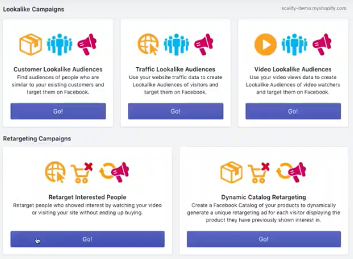Start Customer Lookalike Audiences with Go! button
The image size is (353, 259).
58,111
